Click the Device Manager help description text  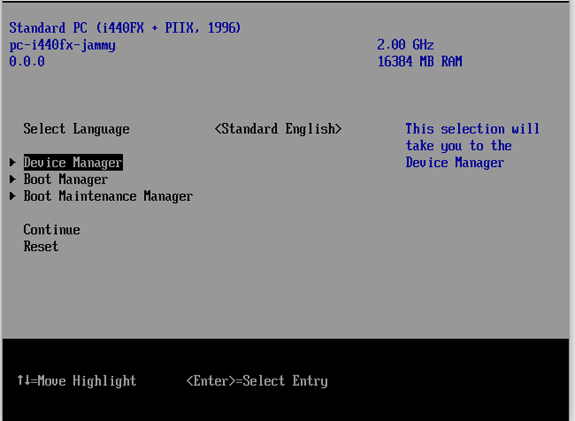[x=472, y=146]
